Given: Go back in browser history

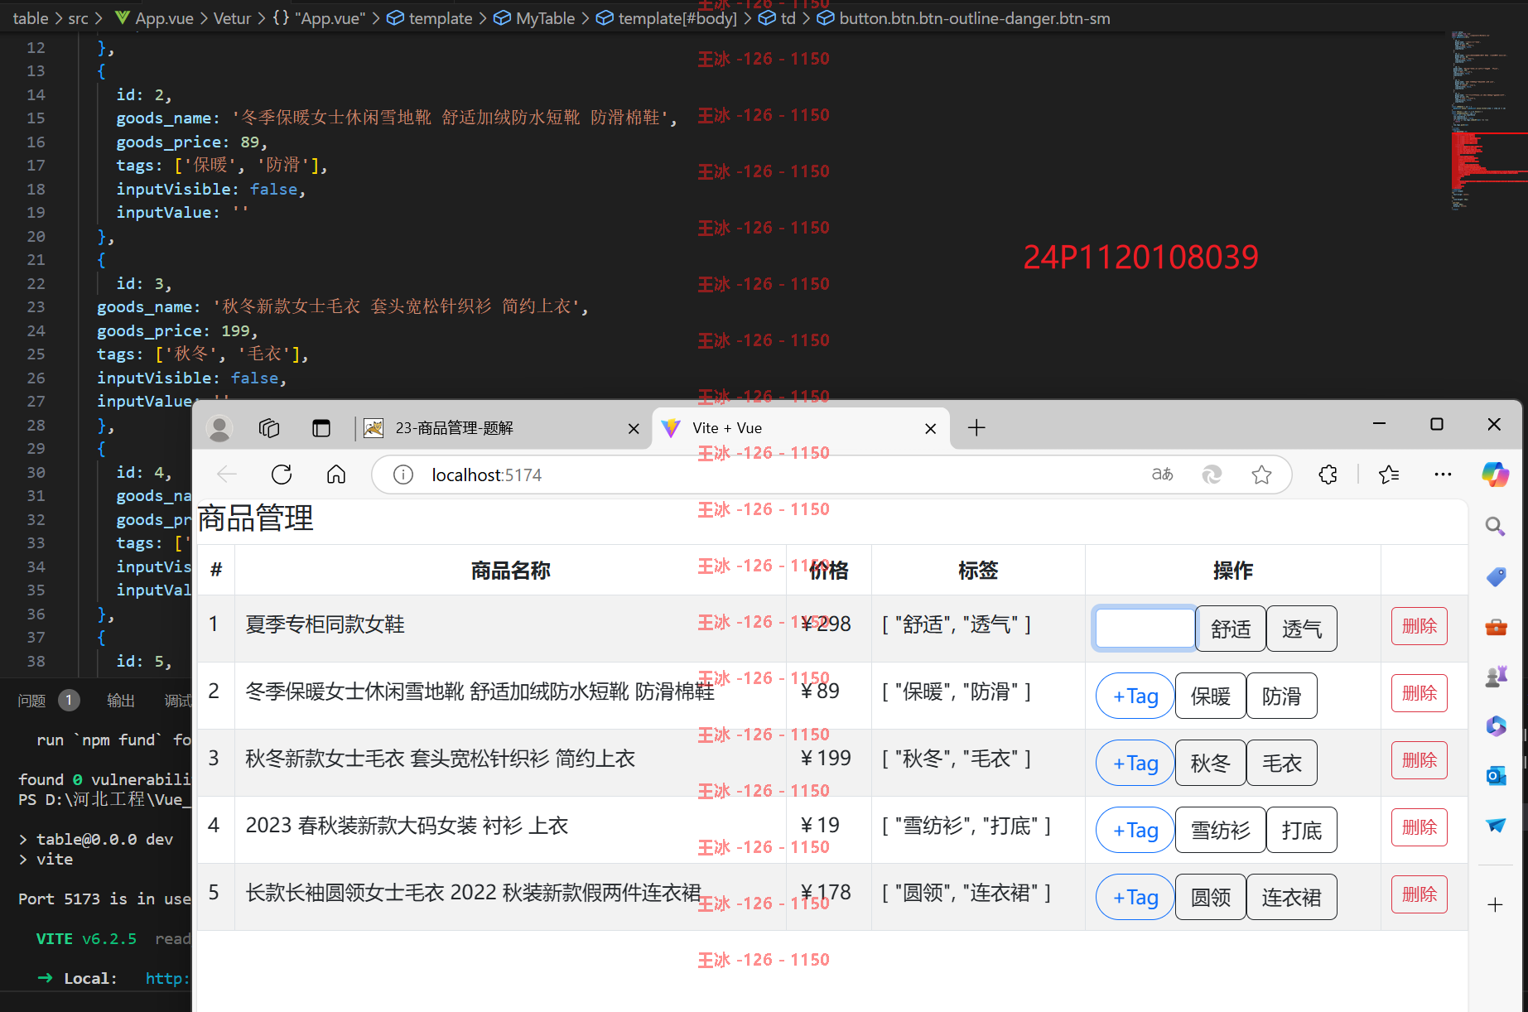Looking at the screenshot, I should [227, 475].
